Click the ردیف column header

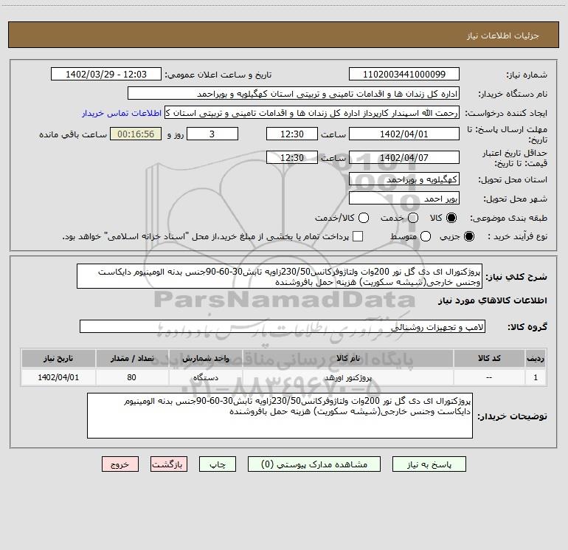(536, 358)
